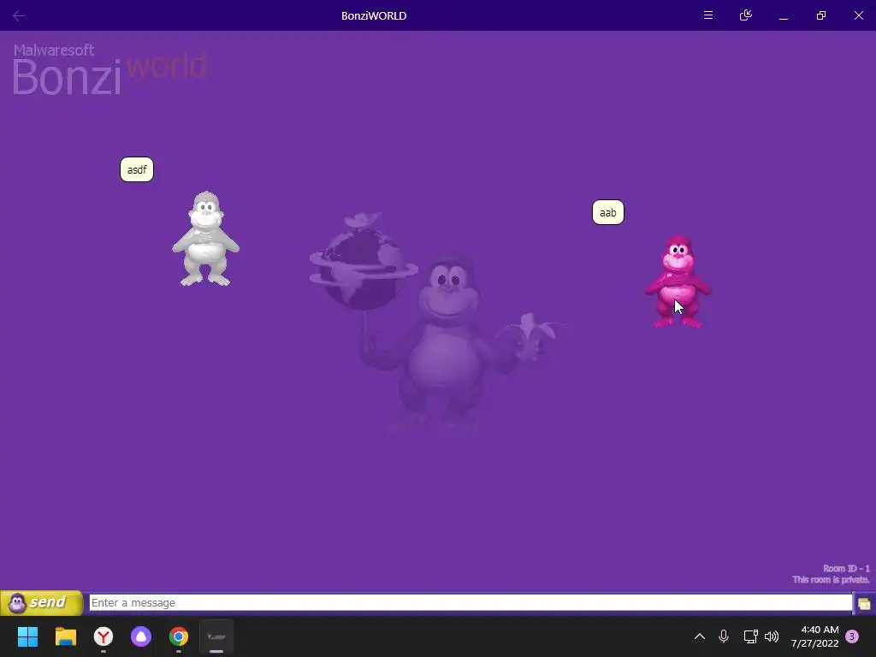Restore down the BonziWORLD window
Image resolution: width=876 pixels, height=657 pixels.
[820, 15]
